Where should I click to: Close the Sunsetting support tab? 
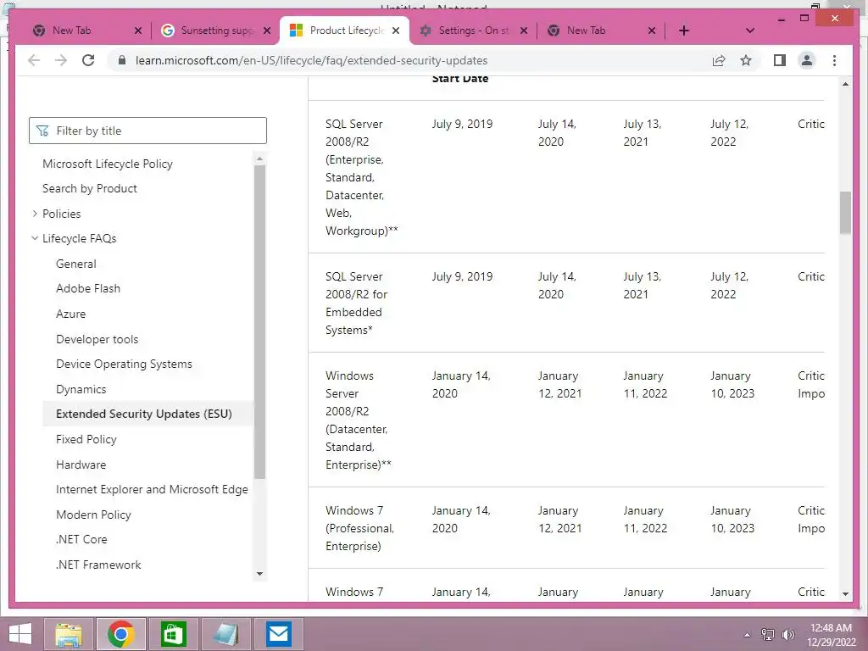coord(267,31)
